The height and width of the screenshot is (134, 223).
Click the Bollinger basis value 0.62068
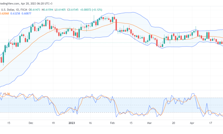(x=4, y=13)
